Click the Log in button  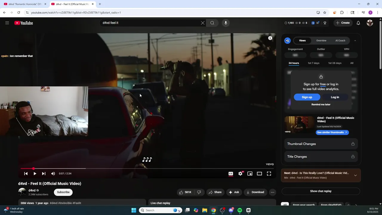pyautogui.click(x=335, y=97)
